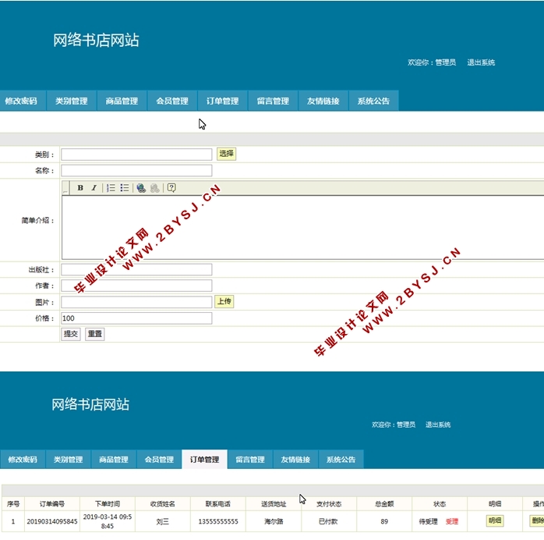Click 下单时间 column header

point(108,503)
